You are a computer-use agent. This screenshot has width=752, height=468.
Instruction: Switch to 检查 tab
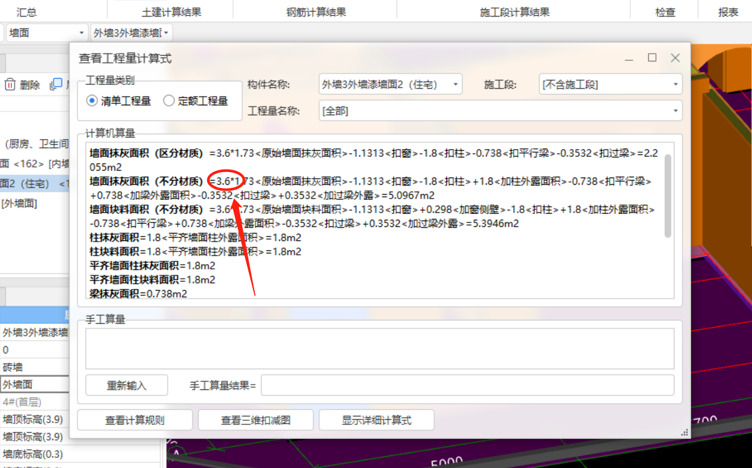pyautogui.click(x=665, y=13)
